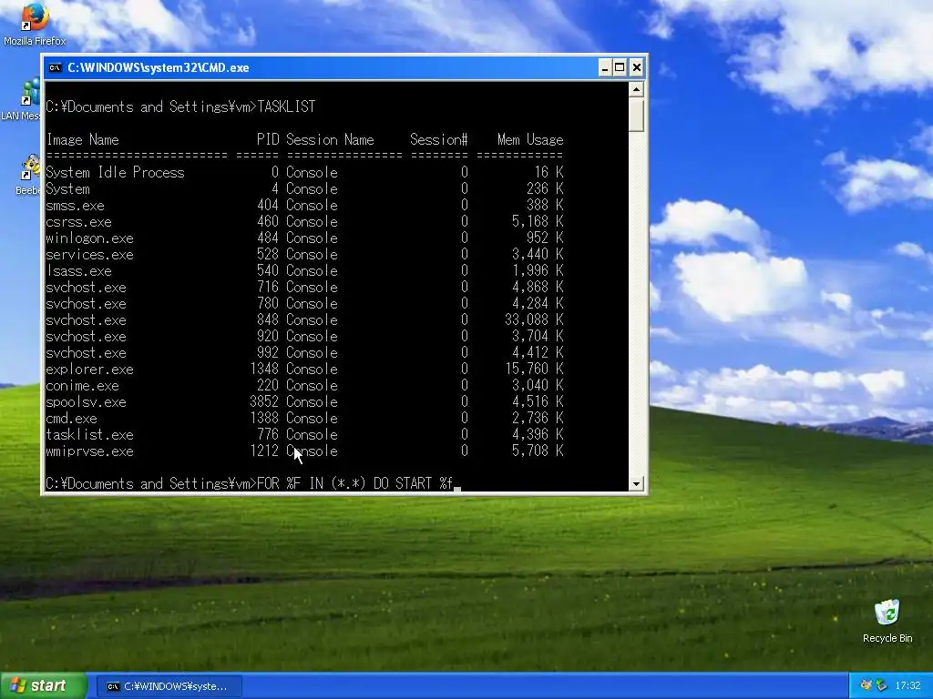
Task: Minimize the CMD.exe window
Action: coord(605,67)
